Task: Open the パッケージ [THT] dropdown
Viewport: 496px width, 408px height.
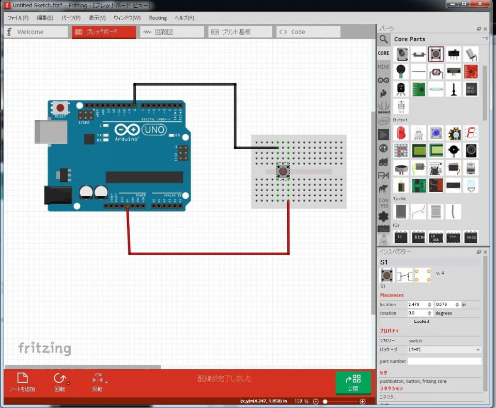Action: pos(445,350)
